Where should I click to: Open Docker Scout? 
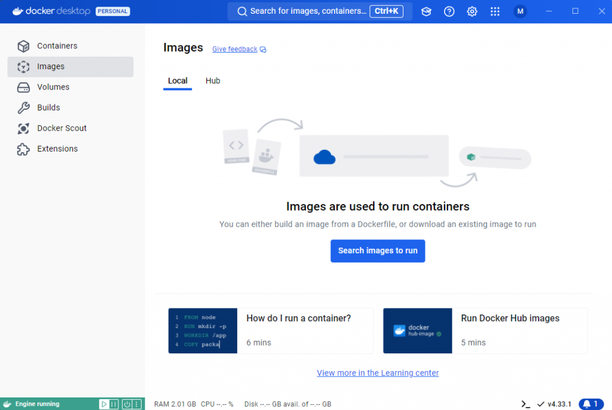[71, 128]
